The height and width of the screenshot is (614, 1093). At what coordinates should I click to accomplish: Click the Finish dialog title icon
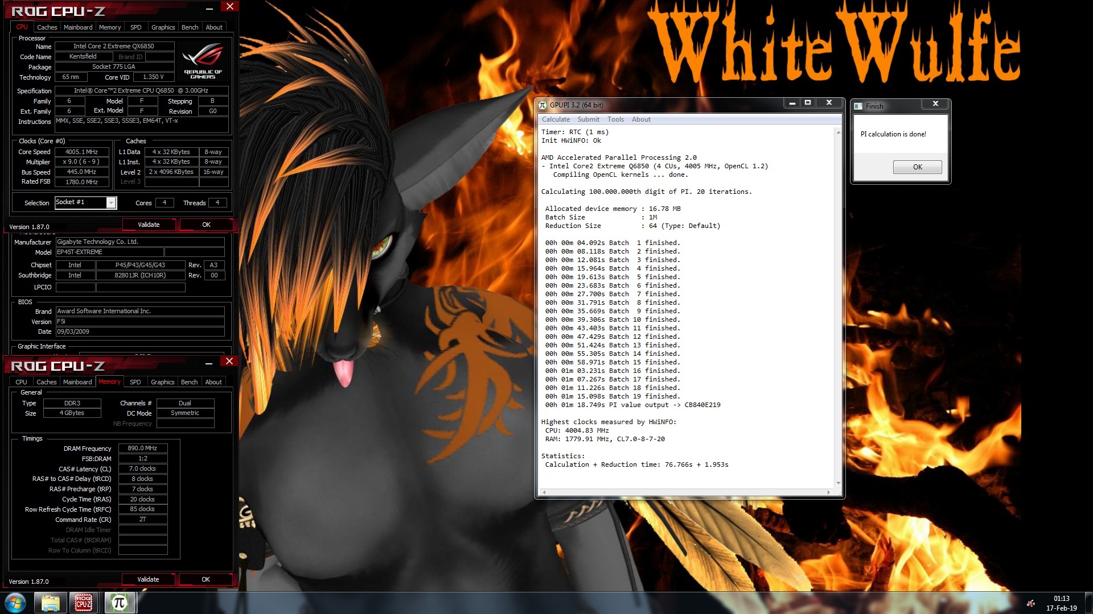(858, 106)
